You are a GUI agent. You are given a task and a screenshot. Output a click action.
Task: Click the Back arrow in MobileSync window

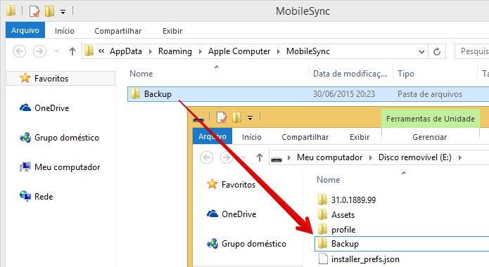19,51
